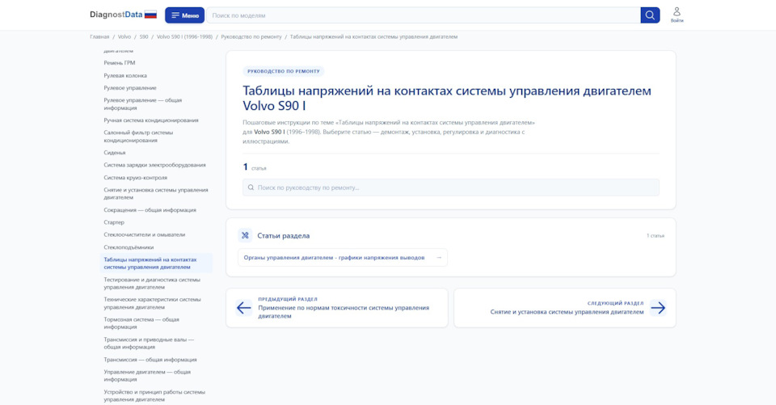
Task: Click the previous section left arrow
Action: [x=243, y=308]
